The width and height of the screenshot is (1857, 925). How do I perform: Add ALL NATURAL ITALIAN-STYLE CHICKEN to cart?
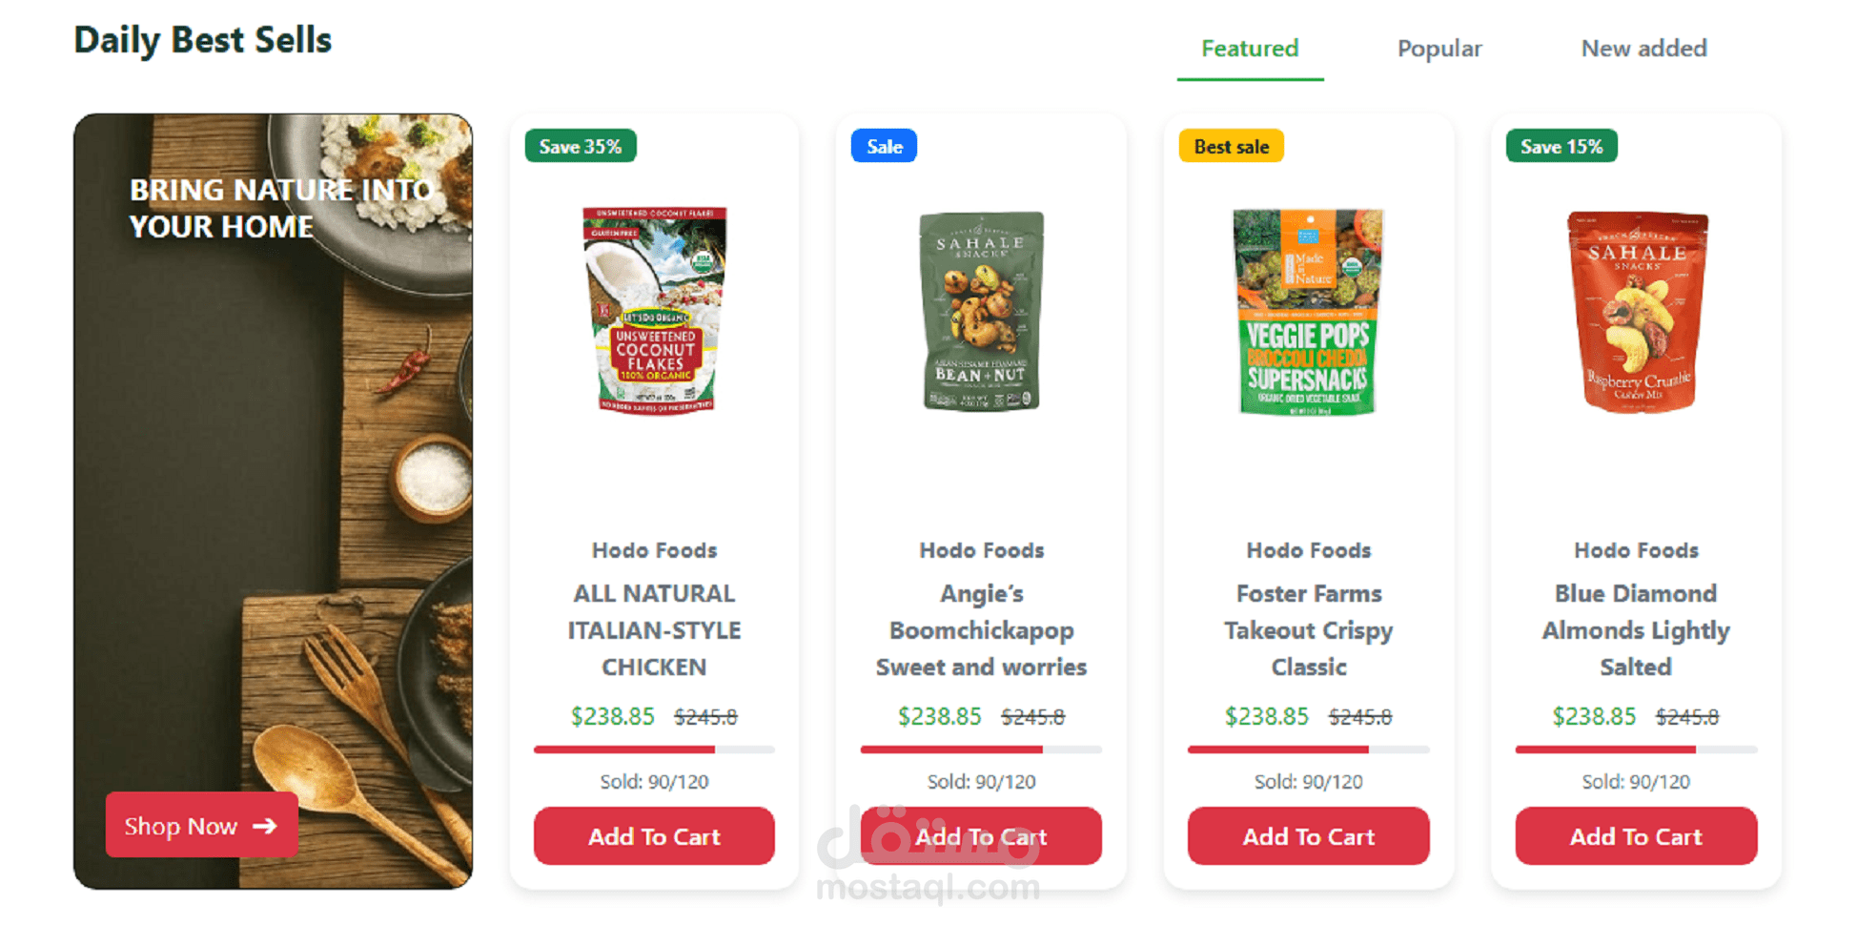pos(654,836)
